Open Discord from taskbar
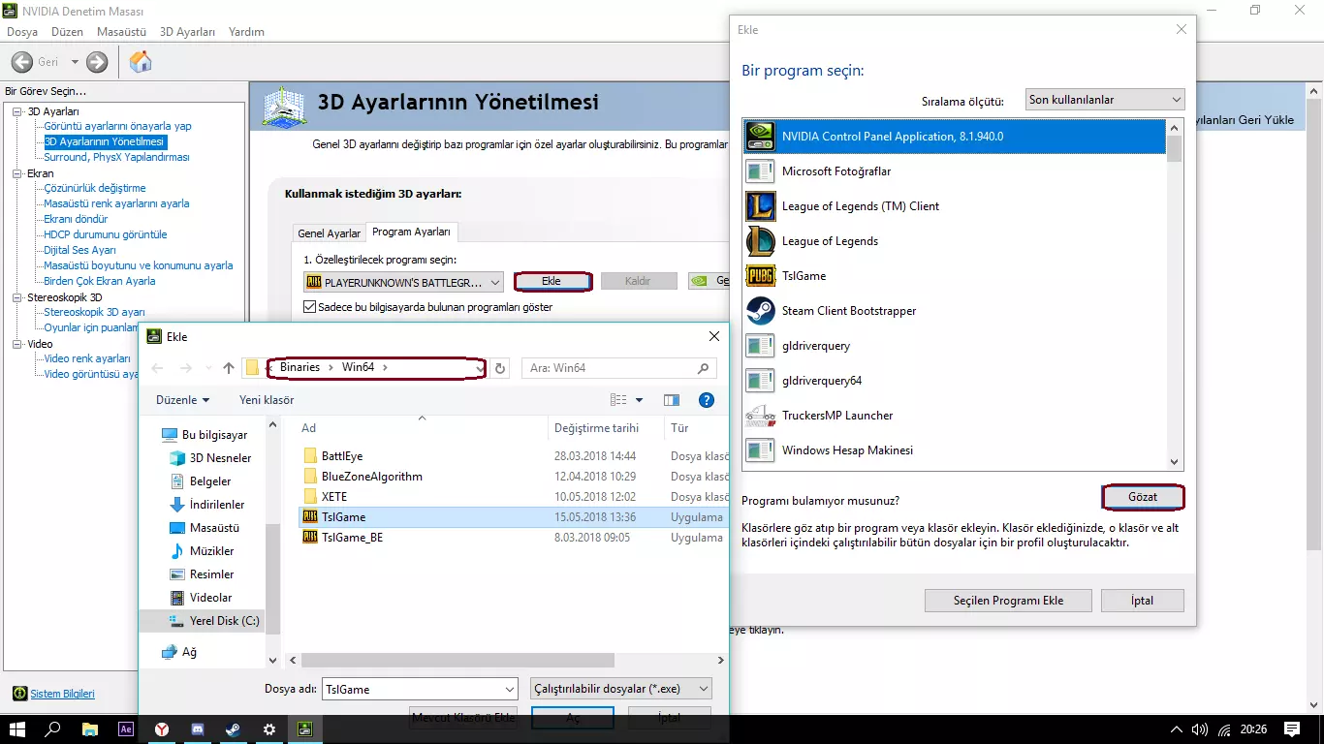This screenshot has height=744, width=1324. [198, 728]
